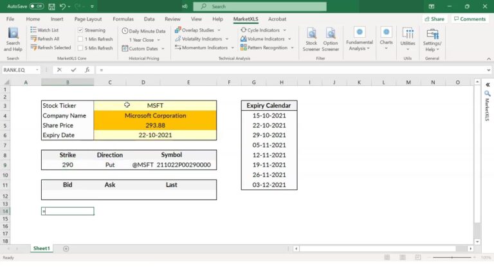Click the horizontal scrollbar right arrow
This screenshot has width=494, height=277.
(x=470, y=249)
